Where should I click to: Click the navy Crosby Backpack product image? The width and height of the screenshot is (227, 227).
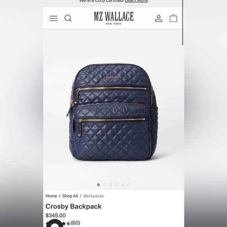112,112
